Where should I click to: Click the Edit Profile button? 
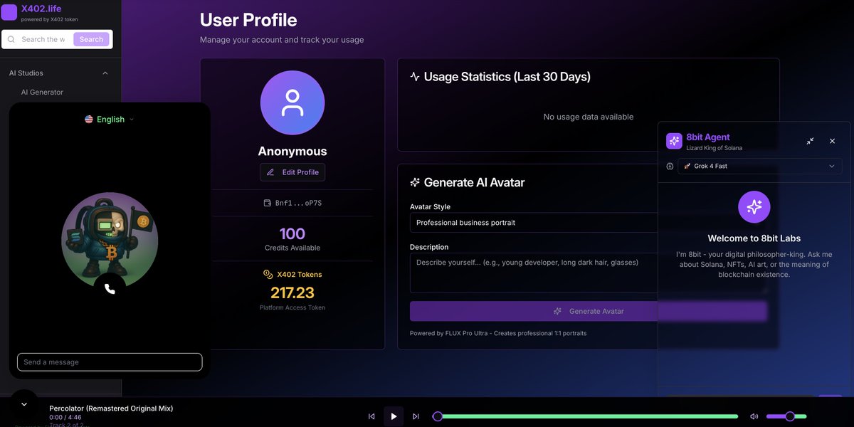point(292,172)
